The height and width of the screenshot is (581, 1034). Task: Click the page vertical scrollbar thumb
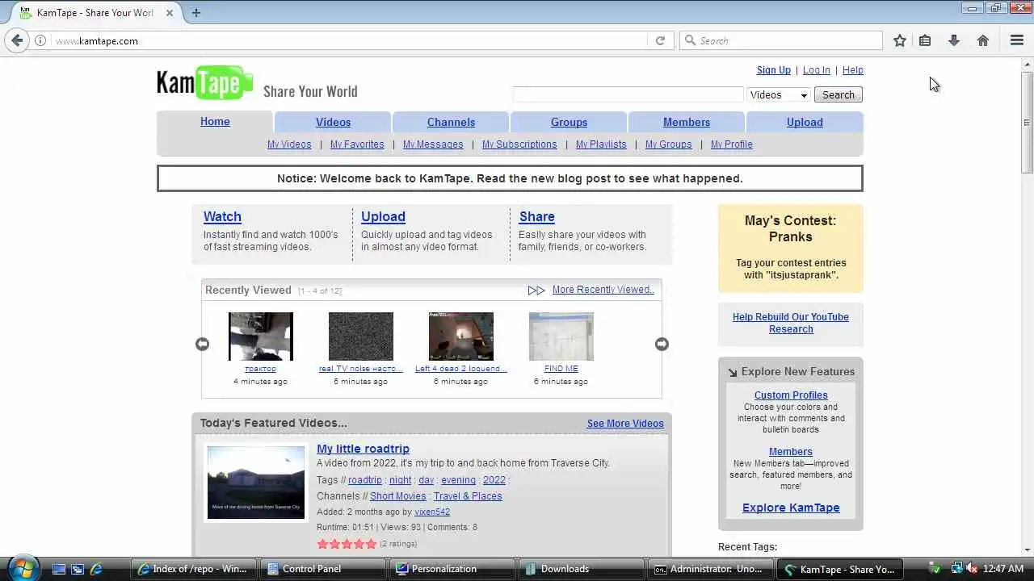point(1027,121)
